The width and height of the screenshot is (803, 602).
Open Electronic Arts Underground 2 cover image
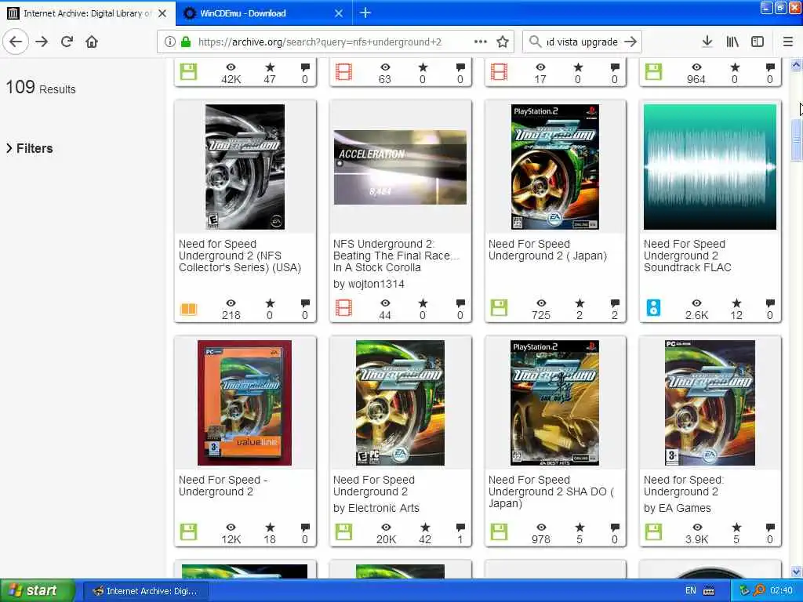[400, 403]
